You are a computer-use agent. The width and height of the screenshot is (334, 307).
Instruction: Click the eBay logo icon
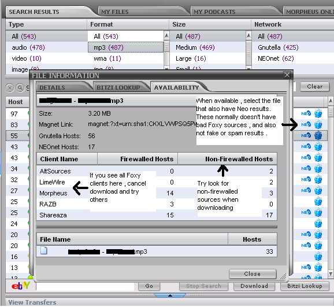pyautogui.click(x=21, y=286)
